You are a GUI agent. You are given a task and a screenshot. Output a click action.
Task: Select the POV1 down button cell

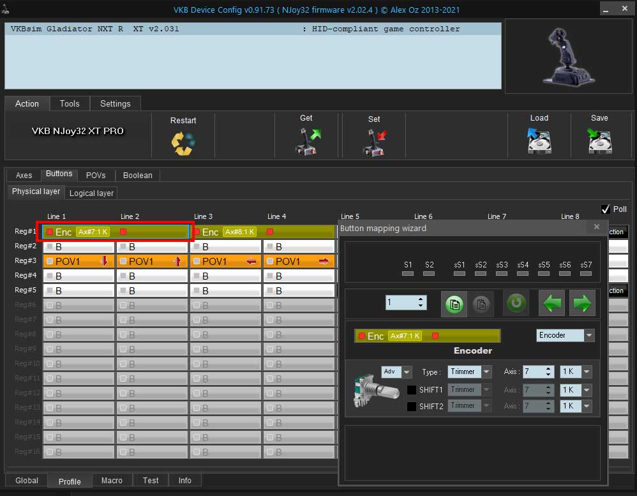pos(79,261)
